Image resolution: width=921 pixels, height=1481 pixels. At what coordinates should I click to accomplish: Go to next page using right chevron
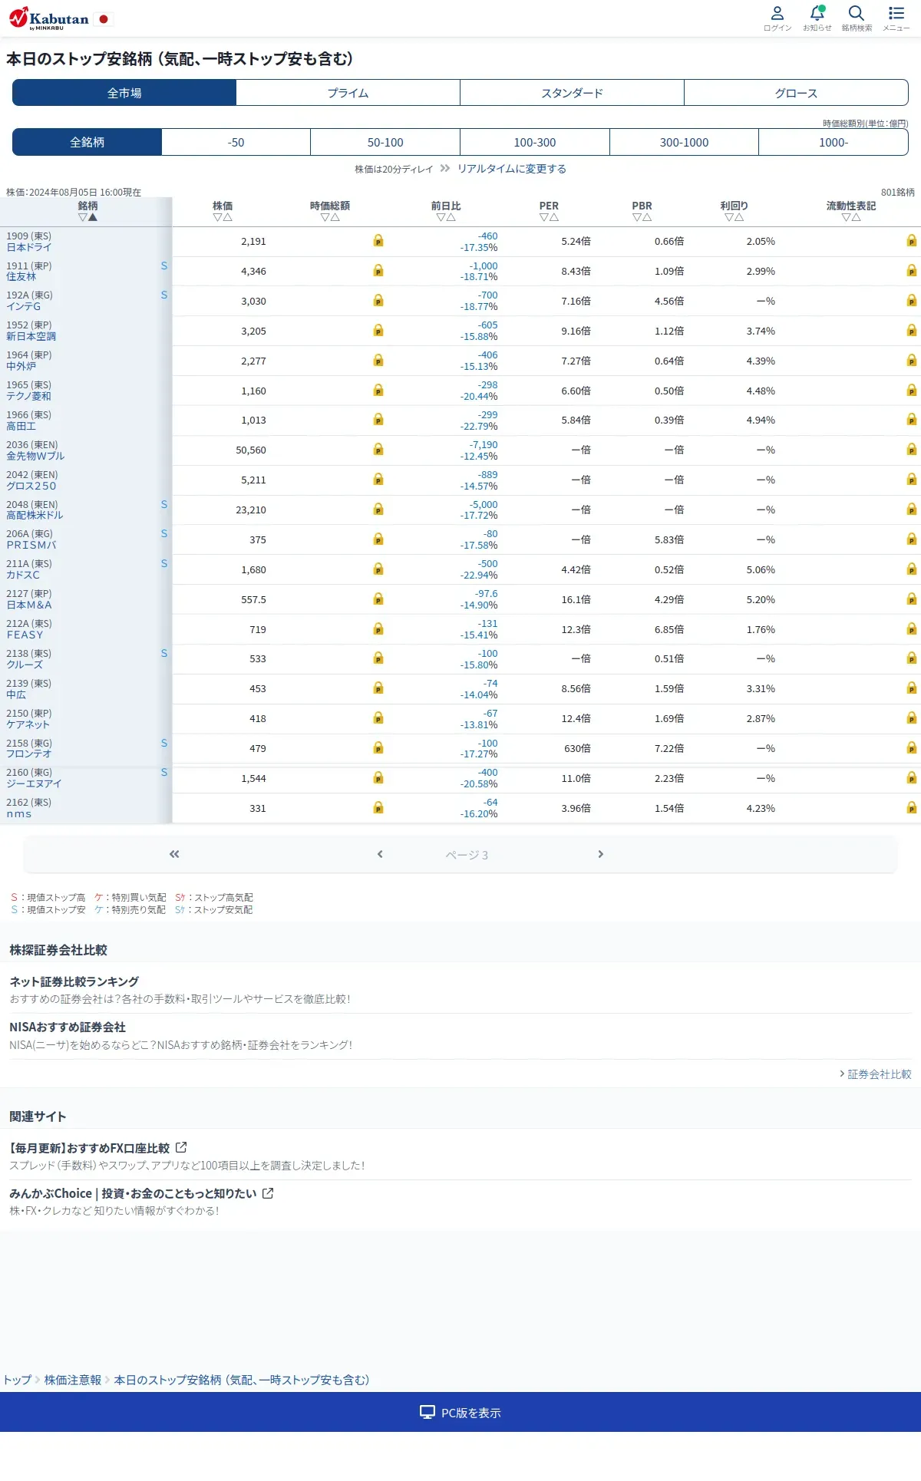(601, 854)
